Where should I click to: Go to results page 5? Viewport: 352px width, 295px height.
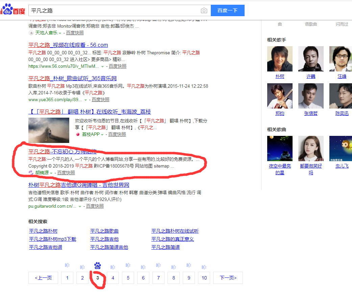click(x=128, y=278)
